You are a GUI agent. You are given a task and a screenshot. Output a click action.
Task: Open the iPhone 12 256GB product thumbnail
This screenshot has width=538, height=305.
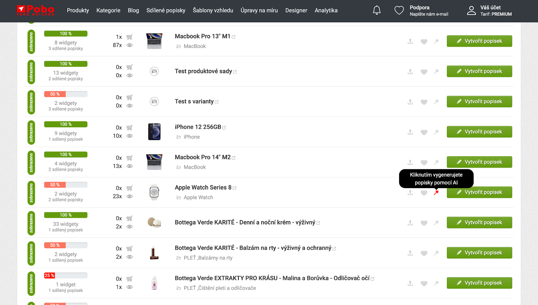(154, 132)
